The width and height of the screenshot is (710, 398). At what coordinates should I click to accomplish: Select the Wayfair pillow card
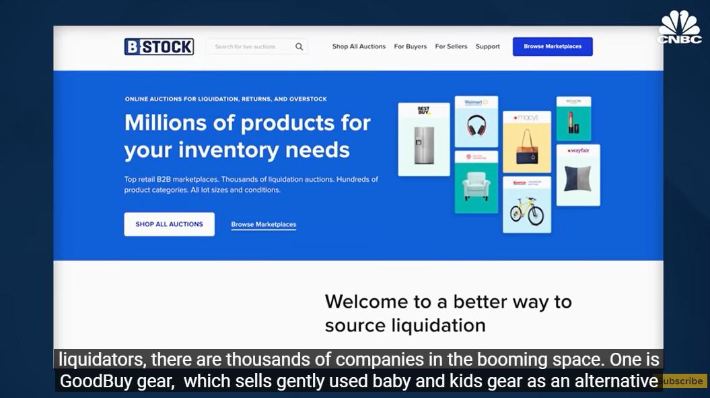click(x=578, y=175)
